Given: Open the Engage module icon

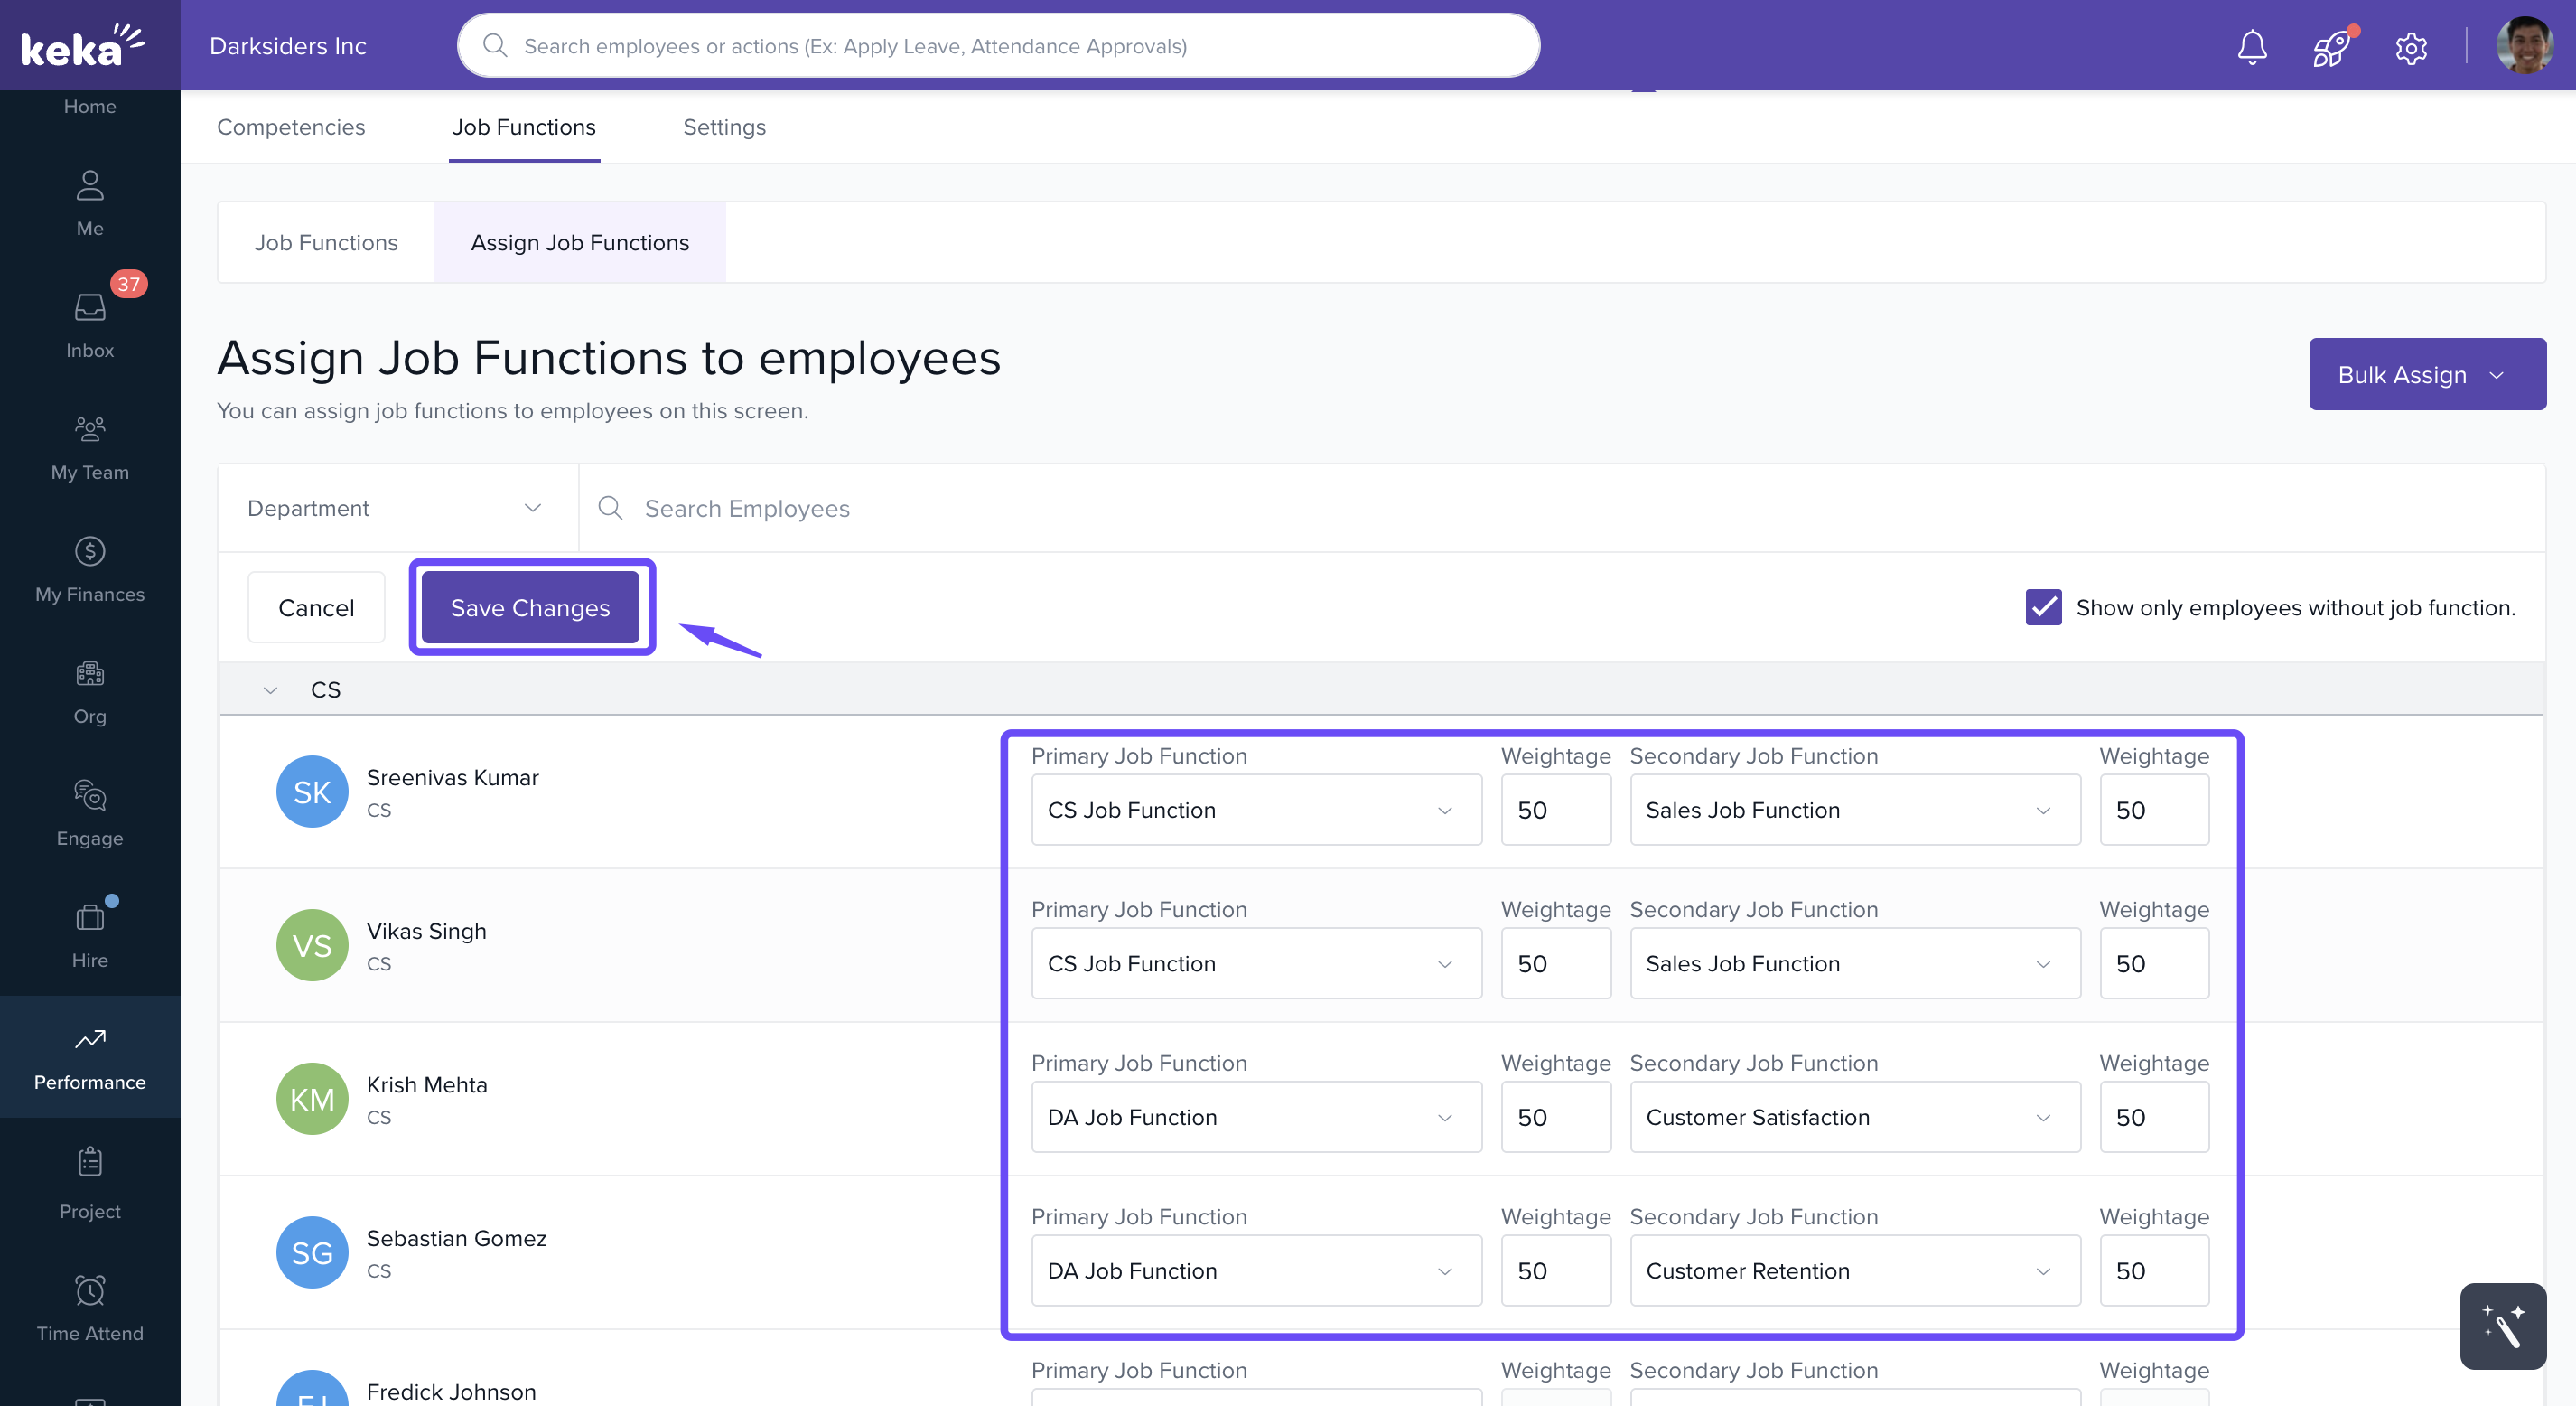Looking at the screenshot, I should 90,812.
